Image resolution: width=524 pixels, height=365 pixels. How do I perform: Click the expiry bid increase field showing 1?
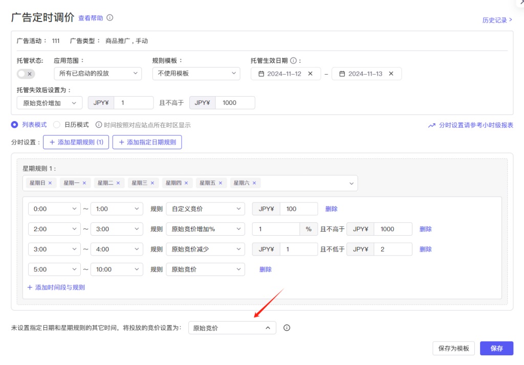[x=134, y=103]
